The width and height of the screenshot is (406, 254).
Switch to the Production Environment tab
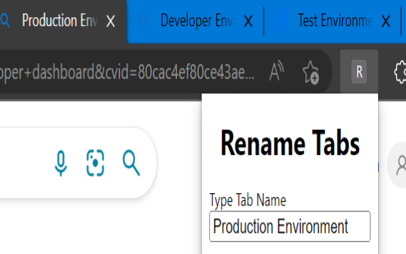(58, 20)
